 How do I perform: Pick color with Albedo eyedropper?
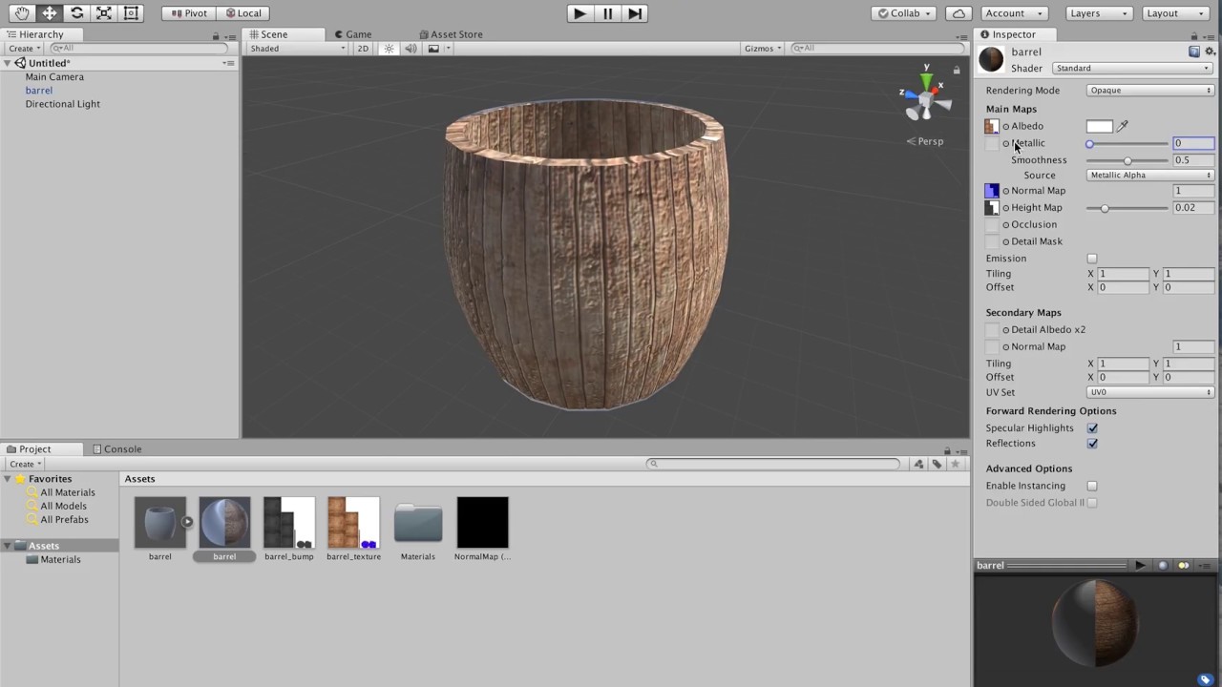coord(1123,126)
